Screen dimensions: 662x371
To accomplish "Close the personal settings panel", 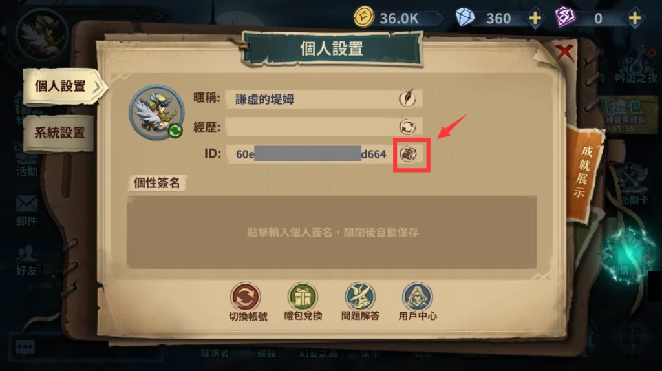I will [x=564, y=53].
